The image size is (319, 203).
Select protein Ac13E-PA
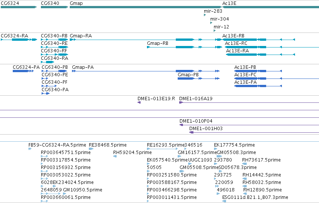coord(246,82)
